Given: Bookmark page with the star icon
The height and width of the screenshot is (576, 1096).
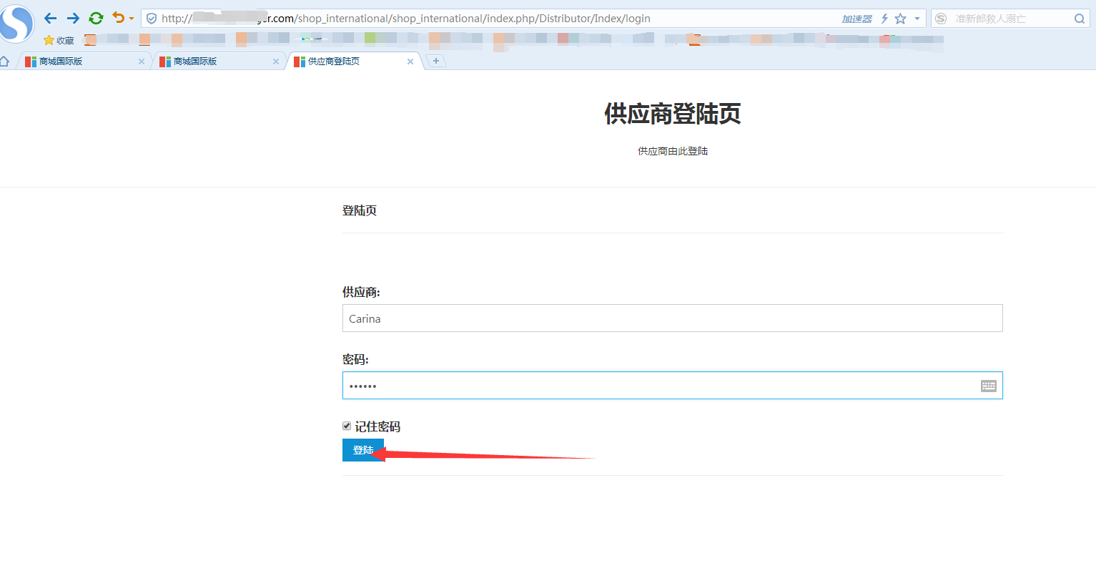Looking at the screenshot, I should click(x=901, y=19).
